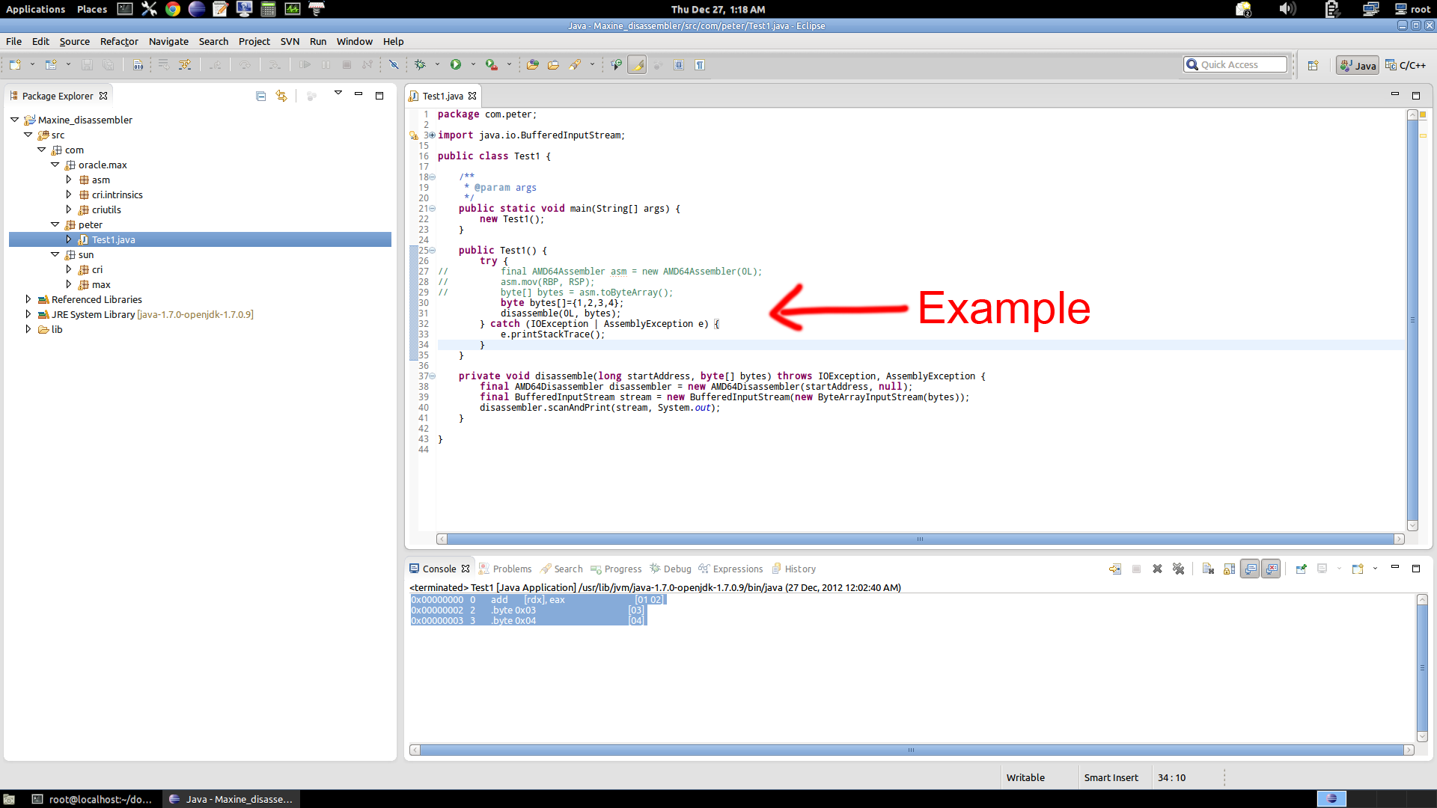Select the Quick Access search icon

[x=1192, y=64]
